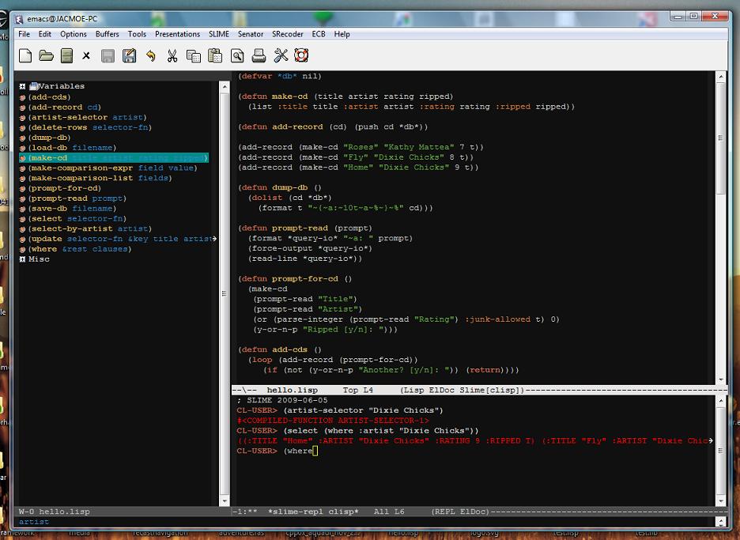Click the hello.lisp mode line buffer name
The height and width of the screenshot is (540, 740).
[x=293, y=391]
